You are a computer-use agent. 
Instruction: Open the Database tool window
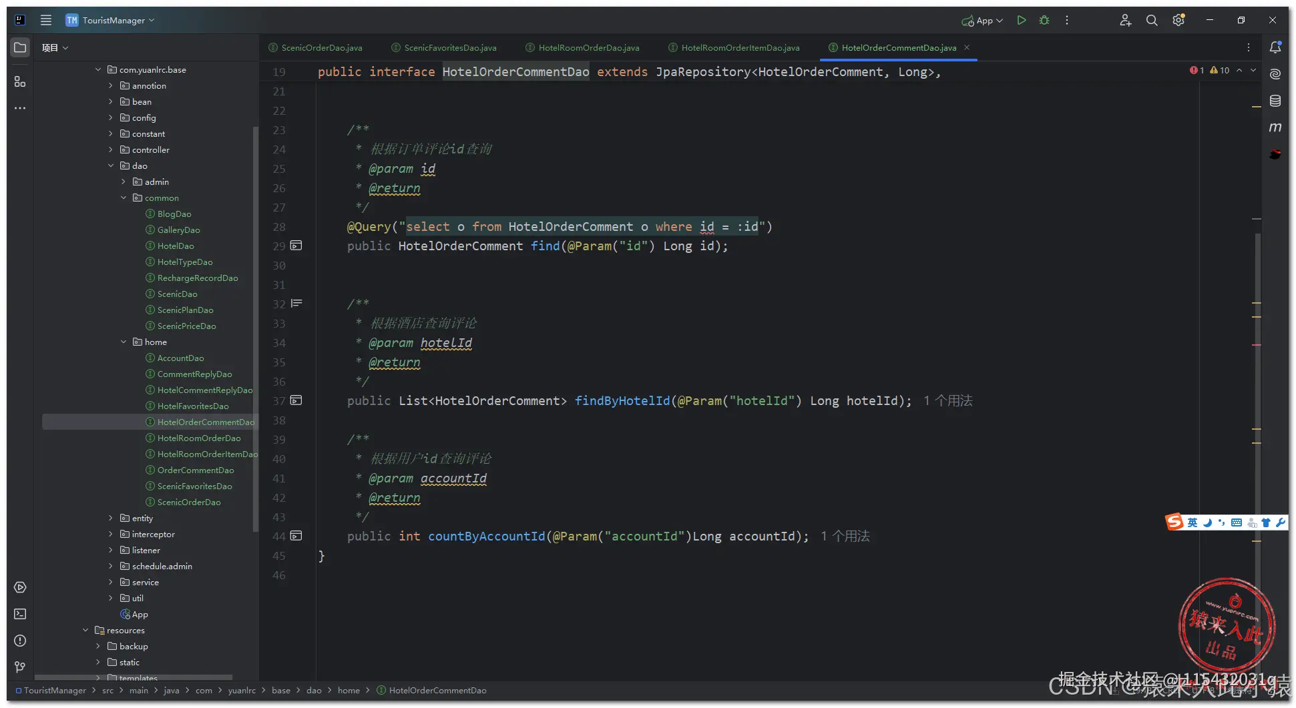(x=1275, y=101)
